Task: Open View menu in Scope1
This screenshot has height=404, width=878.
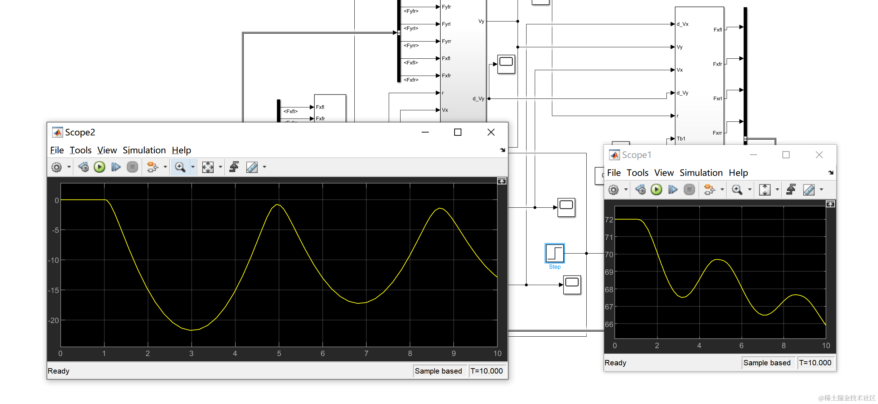Action: pos(664,173)
